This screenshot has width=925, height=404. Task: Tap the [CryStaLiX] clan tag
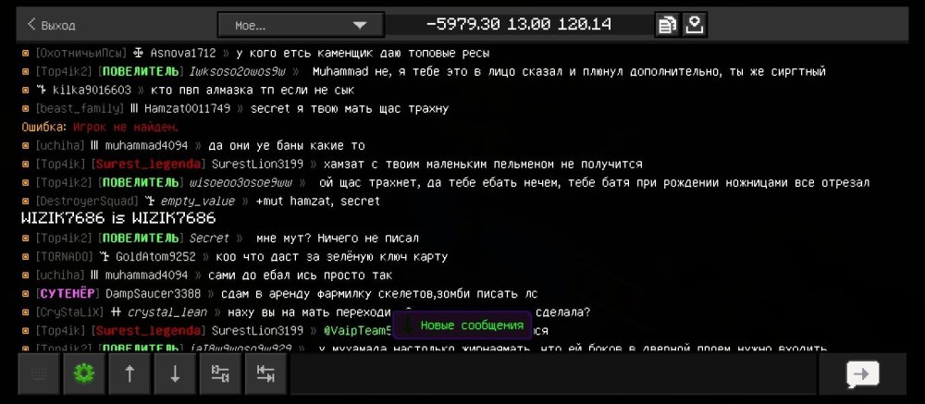pyautogui.click(x=69, y=312)
